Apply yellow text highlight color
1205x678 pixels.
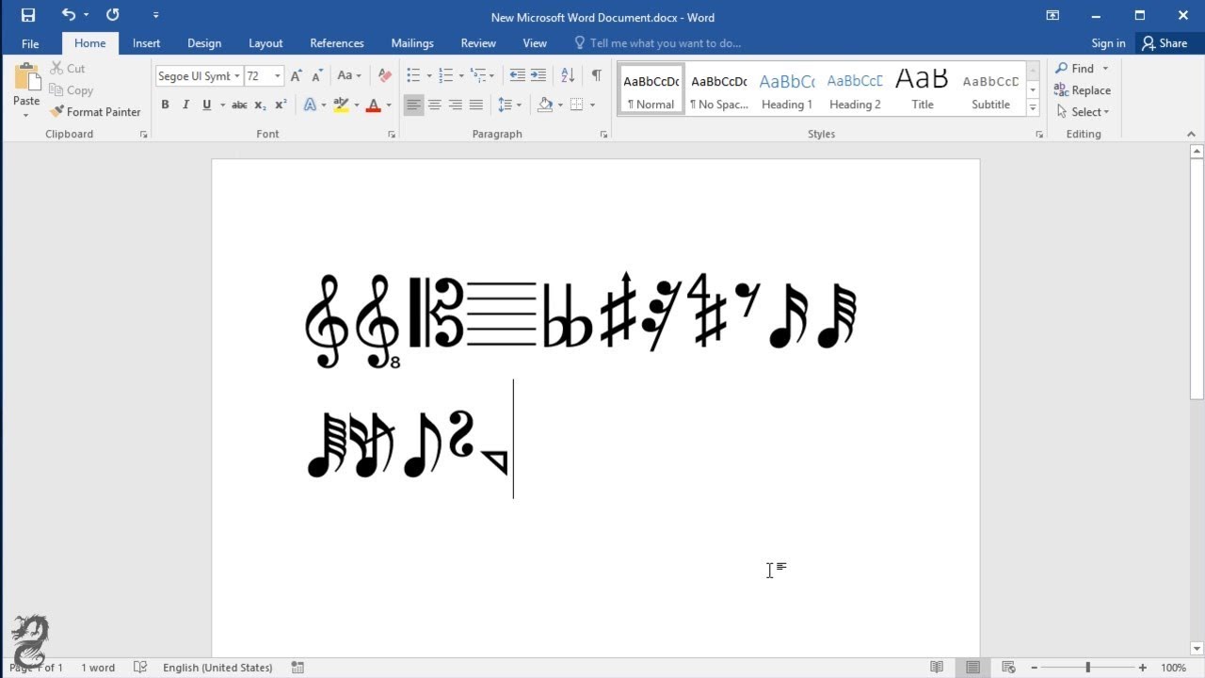click(341, 105)
